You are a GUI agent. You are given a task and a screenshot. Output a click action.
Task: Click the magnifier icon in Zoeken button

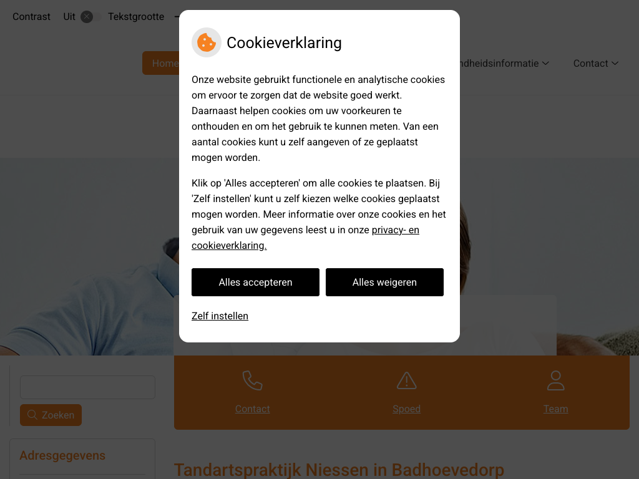(32, 415)
